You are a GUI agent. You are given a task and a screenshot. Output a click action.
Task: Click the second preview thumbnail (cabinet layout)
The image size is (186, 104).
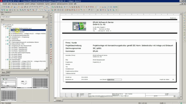pyautogui.click(x=24, y=83)
